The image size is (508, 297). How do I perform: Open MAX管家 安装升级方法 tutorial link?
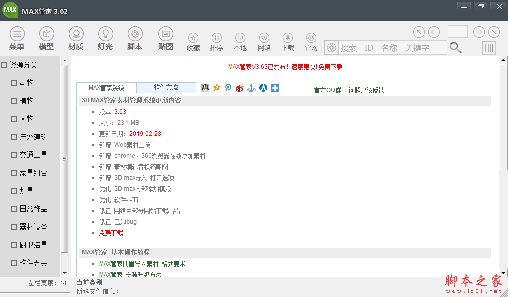pos(130,274)
